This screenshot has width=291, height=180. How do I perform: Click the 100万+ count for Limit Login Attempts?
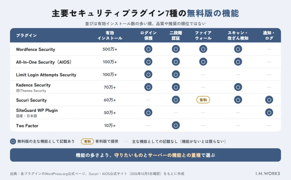(x=110, y=75)
